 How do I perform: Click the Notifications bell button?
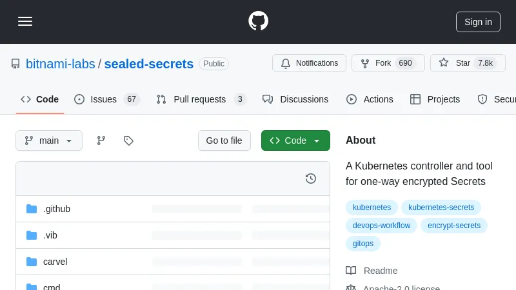[x=309, y=63]
